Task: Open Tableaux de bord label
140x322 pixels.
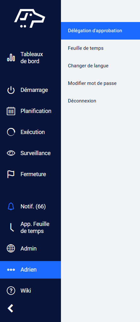Action: (x=32, y=58)
